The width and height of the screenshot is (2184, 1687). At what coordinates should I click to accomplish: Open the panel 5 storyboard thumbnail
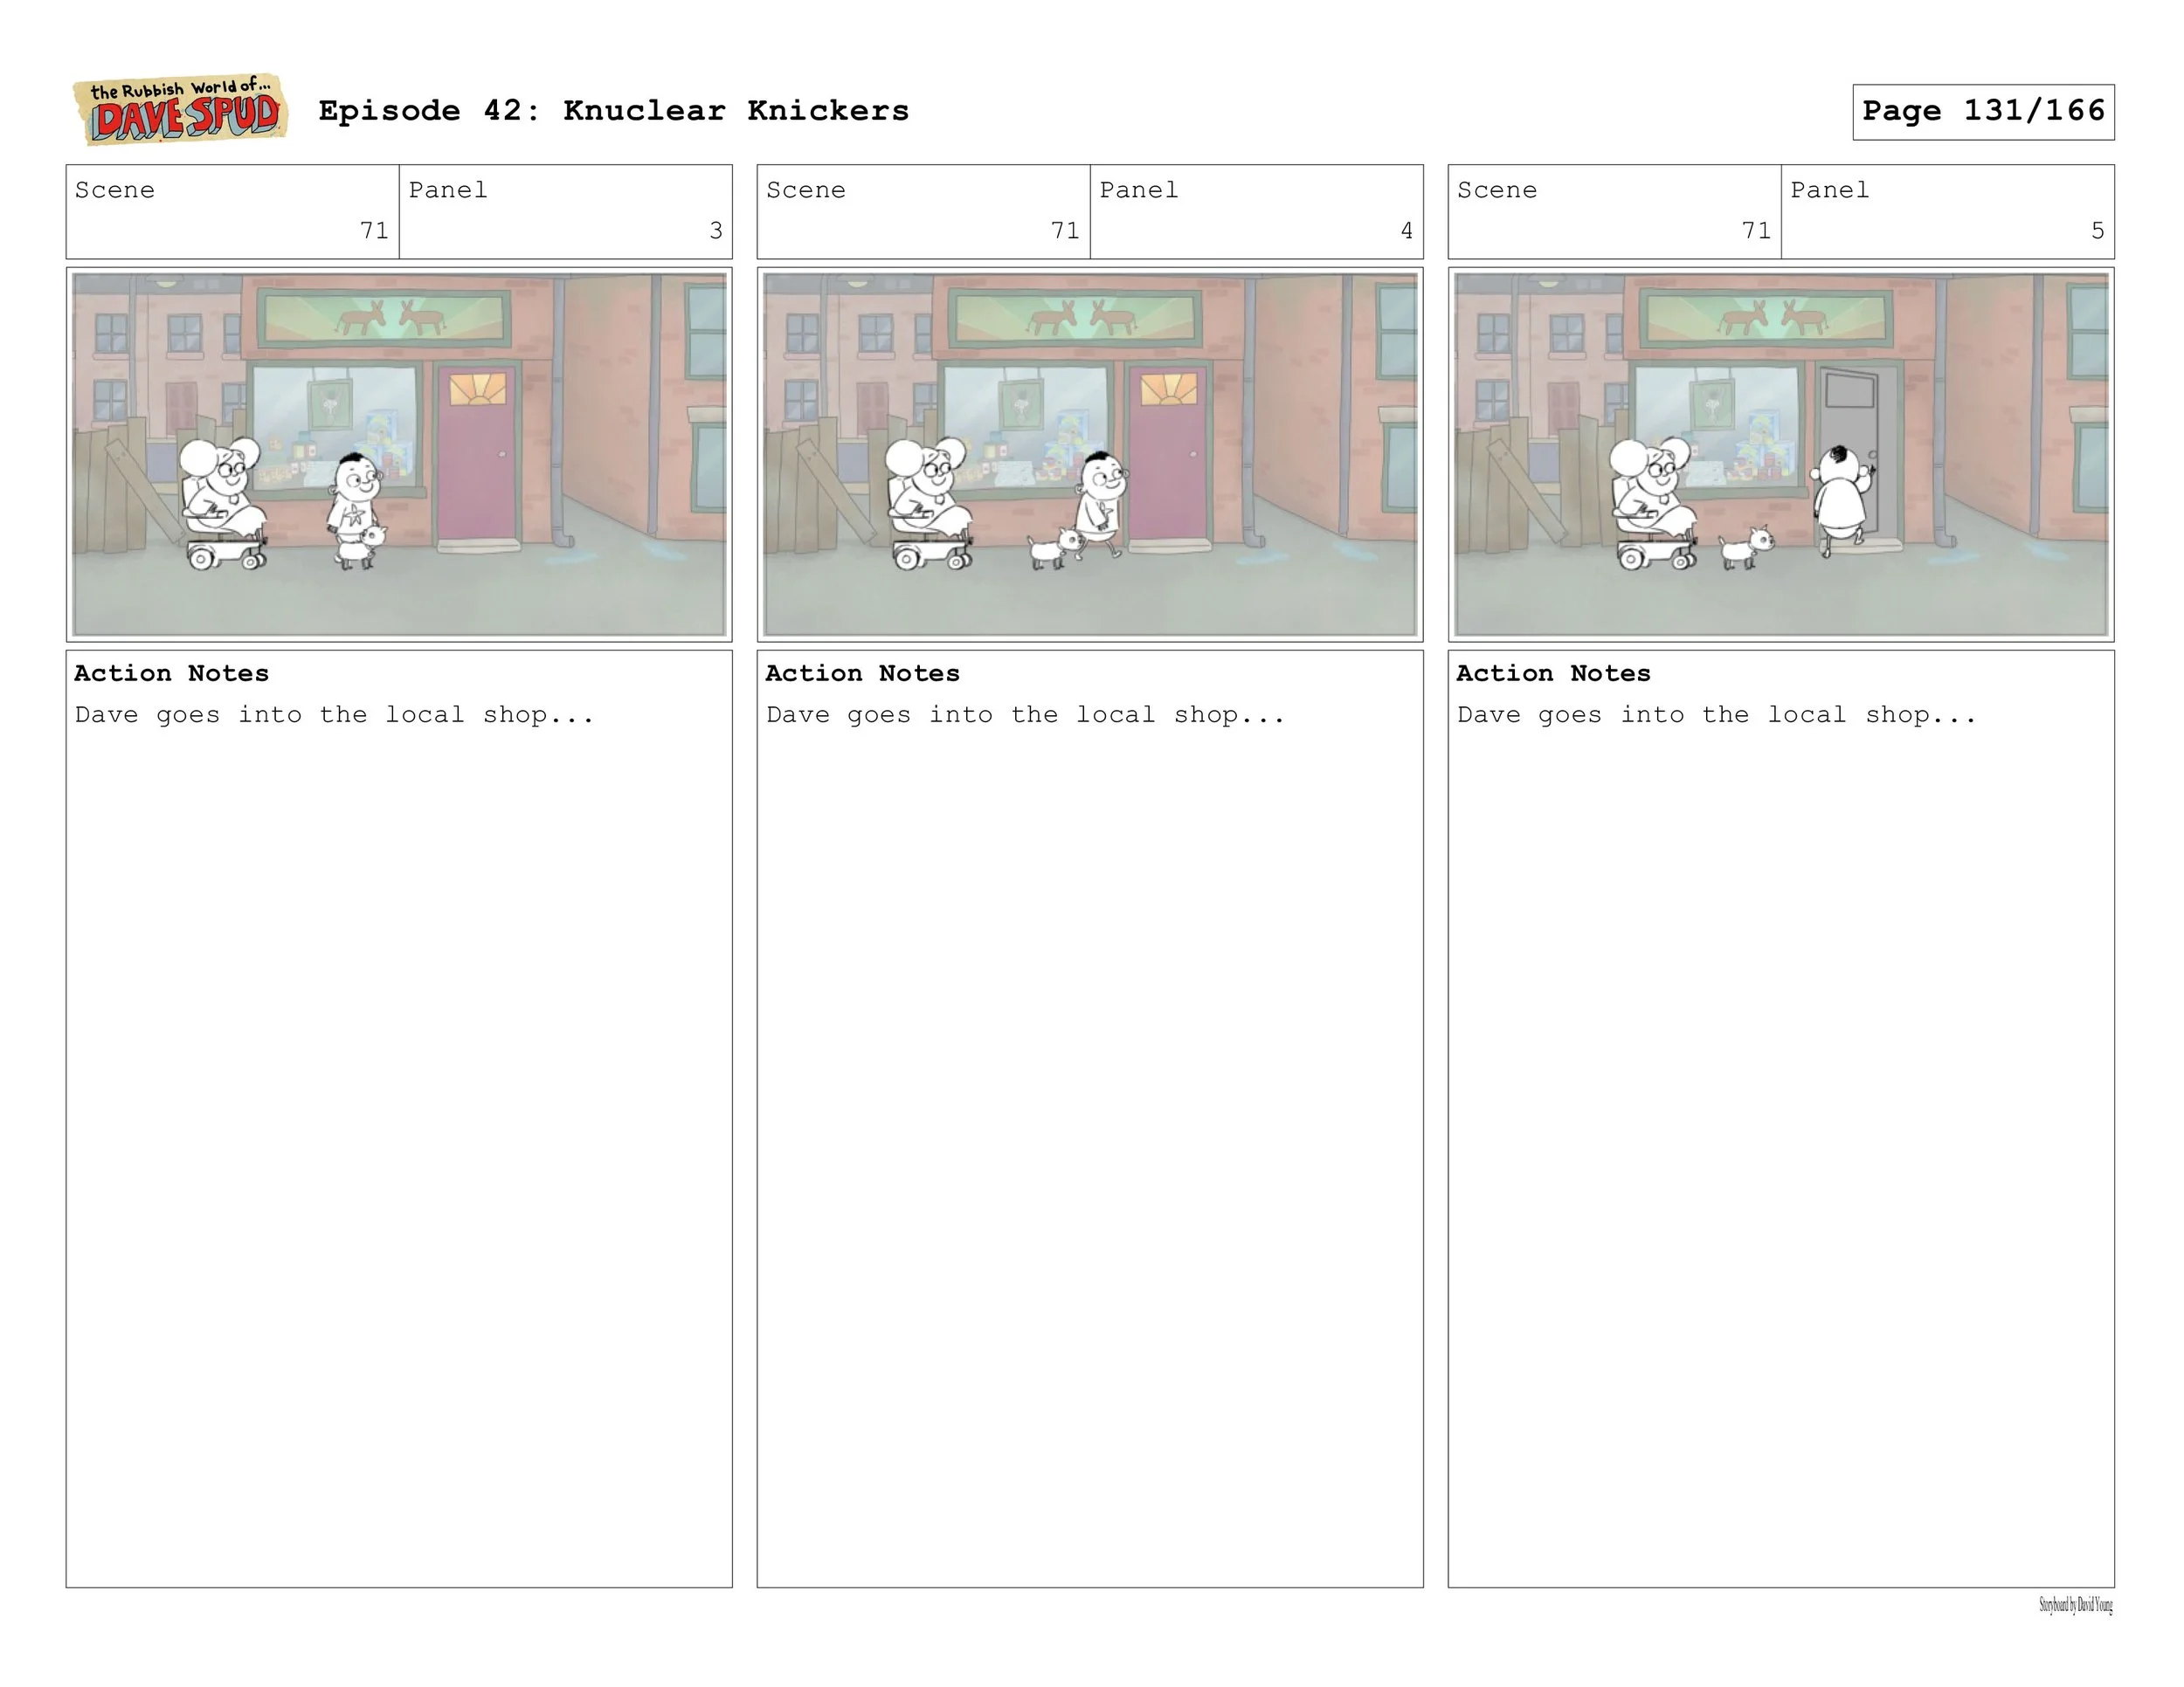1780,454
